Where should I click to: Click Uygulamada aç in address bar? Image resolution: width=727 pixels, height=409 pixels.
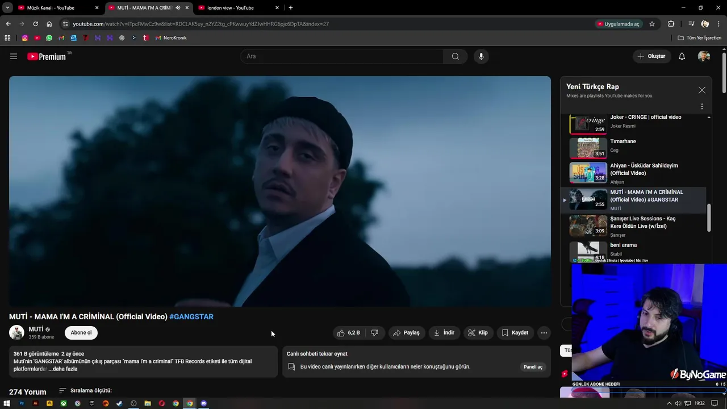[x=618, y=24]
